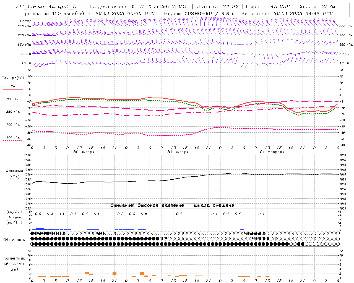
Task: Click the Рассчитано: 30.01.2025 04:45 UTC text
Action: (287, 13)
